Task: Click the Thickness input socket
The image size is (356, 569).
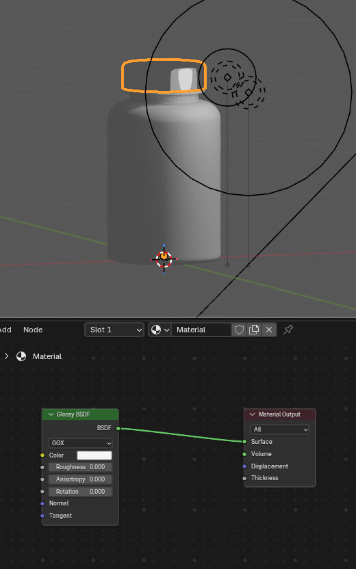Action: click(244, 478)
